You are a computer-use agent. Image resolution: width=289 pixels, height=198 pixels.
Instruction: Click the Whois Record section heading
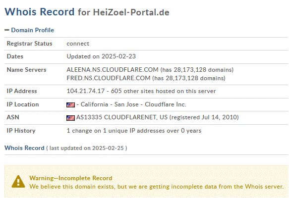coord(24,148)
